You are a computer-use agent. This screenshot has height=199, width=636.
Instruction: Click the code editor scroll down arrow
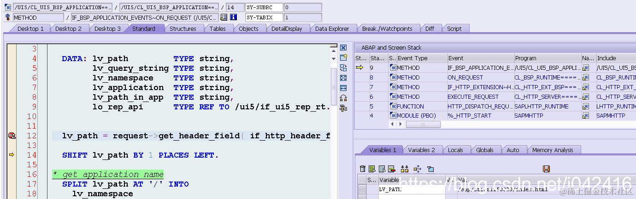click(334, 58)
